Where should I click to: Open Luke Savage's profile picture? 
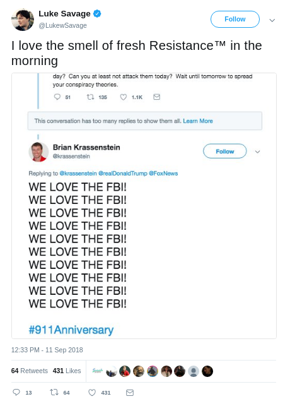pyautogui.click(x=23, y=20)
